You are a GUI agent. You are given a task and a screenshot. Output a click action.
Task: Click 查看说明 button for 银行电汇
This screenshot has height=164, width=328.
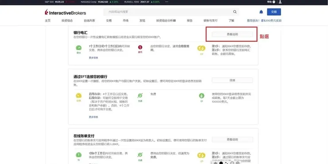click(x=232, y=34)
